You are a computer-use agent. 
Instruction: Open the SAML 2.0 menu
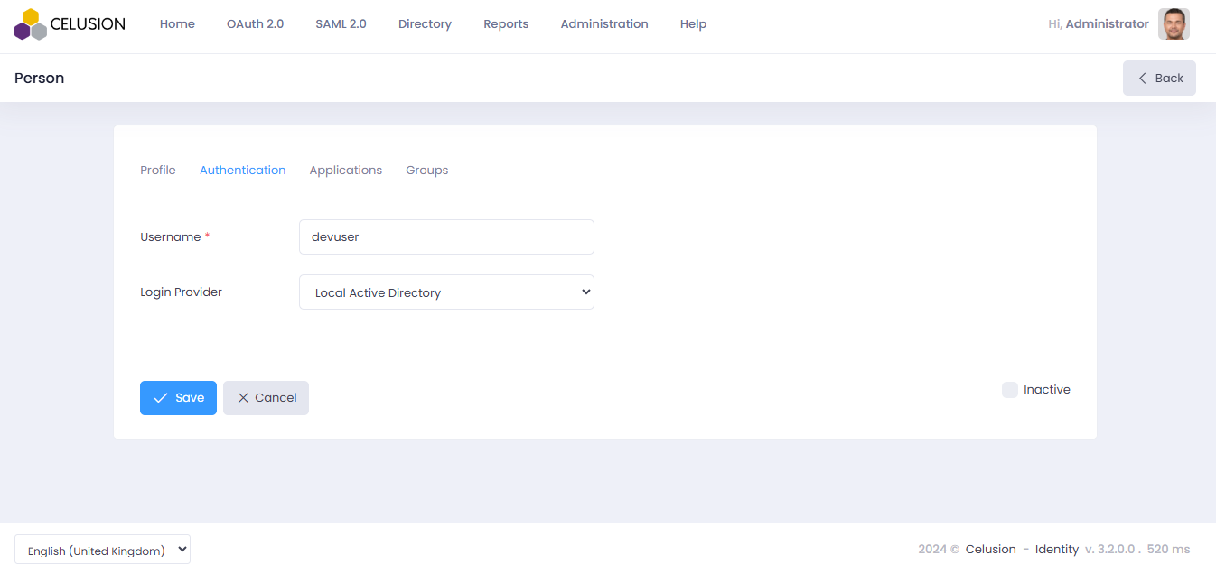(341, 24)
